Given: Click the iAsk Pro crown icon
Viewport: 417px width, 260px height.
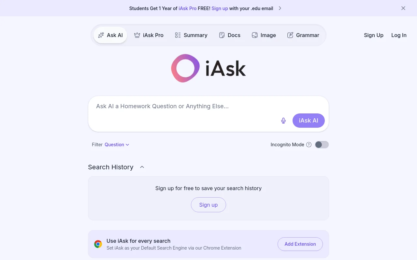Looking at the screenshot, I should [x=137, y=35].
